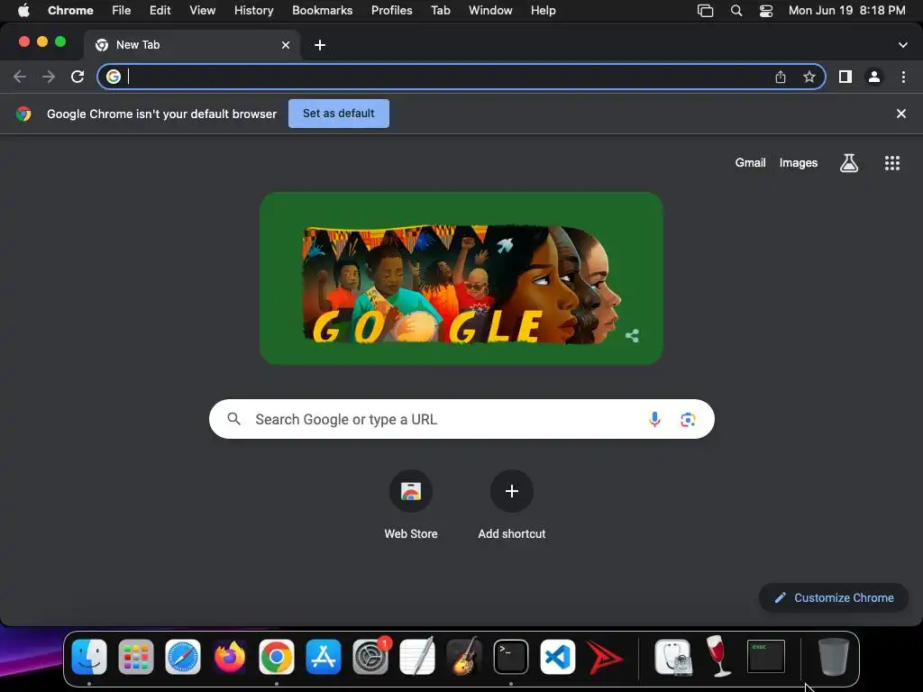Open the History menu
The image size is (923, 692).
(253, 11)
